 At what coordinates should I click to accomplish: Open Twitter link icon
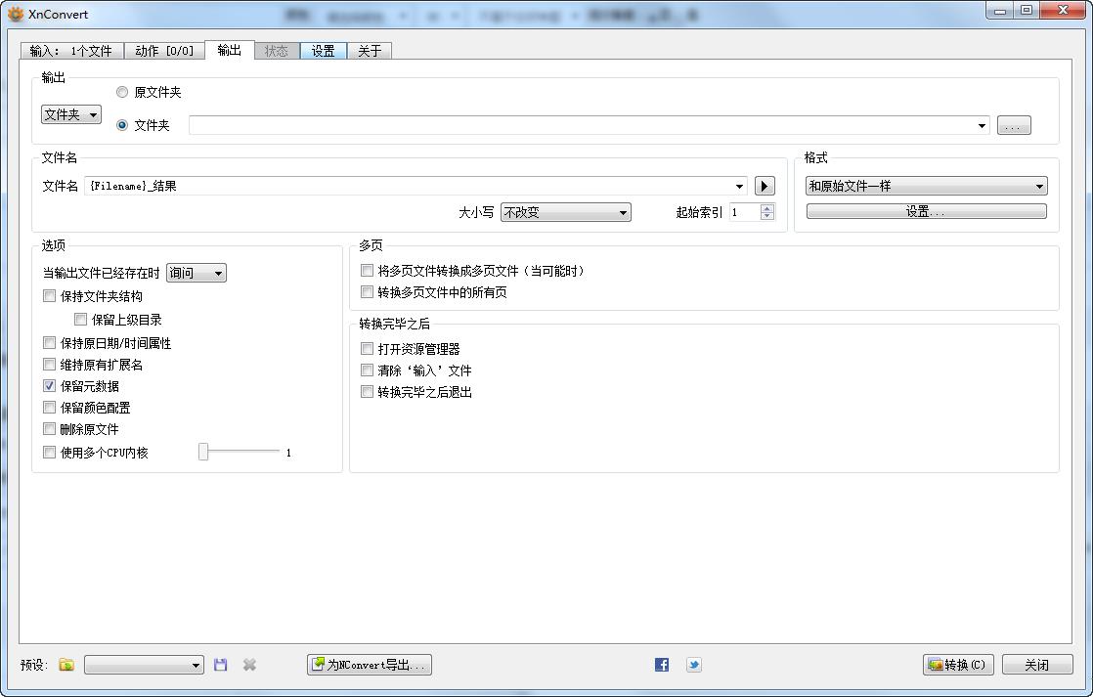tap(693, 665)
